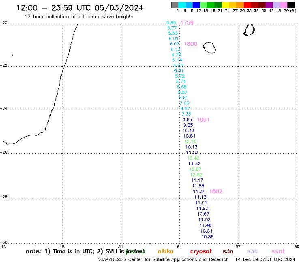
Task: Click the pink timestamp 1800
Action: [x=191, y=44]
